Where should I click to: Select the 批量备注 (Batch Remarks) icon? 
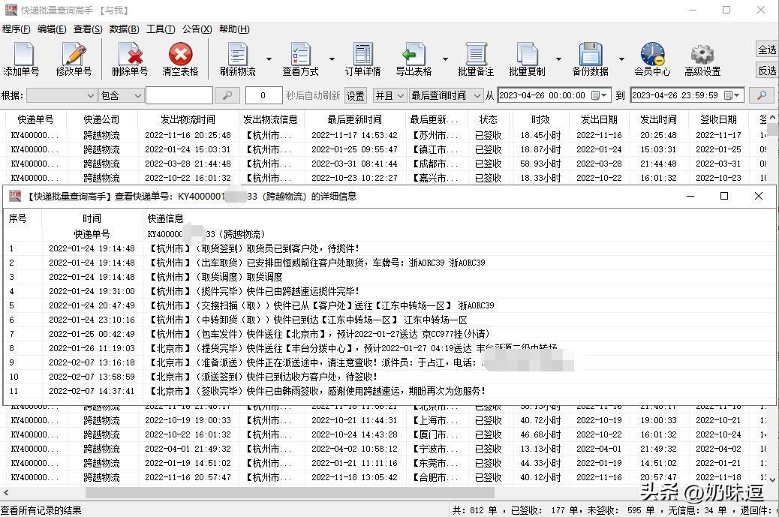click(477, 57)
